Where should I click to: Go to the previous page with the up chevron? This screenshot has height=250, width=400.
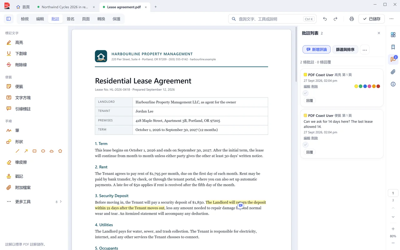(x=393, y=208)
